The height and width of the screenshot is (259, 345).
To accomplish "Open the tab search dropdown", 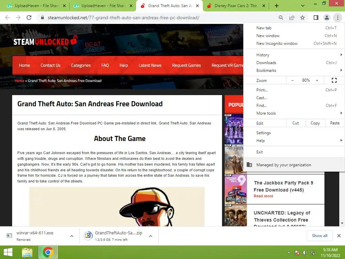I will click(x=303, y=6).
